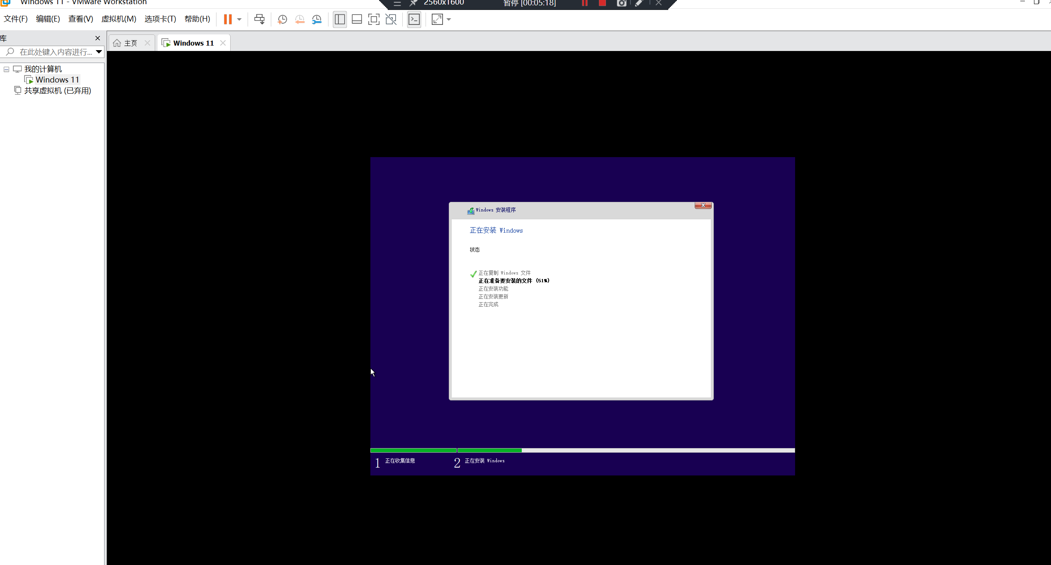Open the stretch display dropdown arrow
Screen dimensions: 1051x565
449,19
